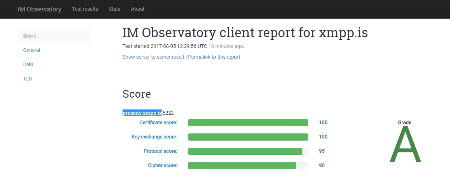Select Score in the sidebar
This screenshot has height=191, width=450.
[x=54, y=36]
